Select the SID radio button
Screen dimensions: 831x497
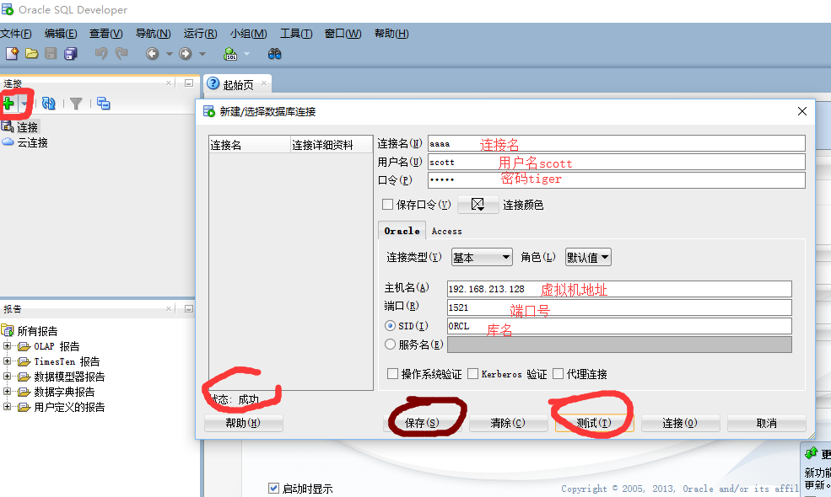click(x=390, y=325)
